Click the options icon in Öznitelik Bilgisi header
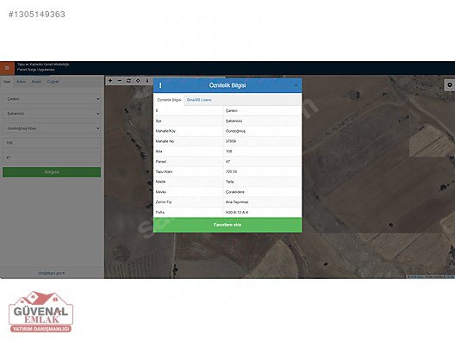The width and height of the screenshot is (455, 341). 160,85
